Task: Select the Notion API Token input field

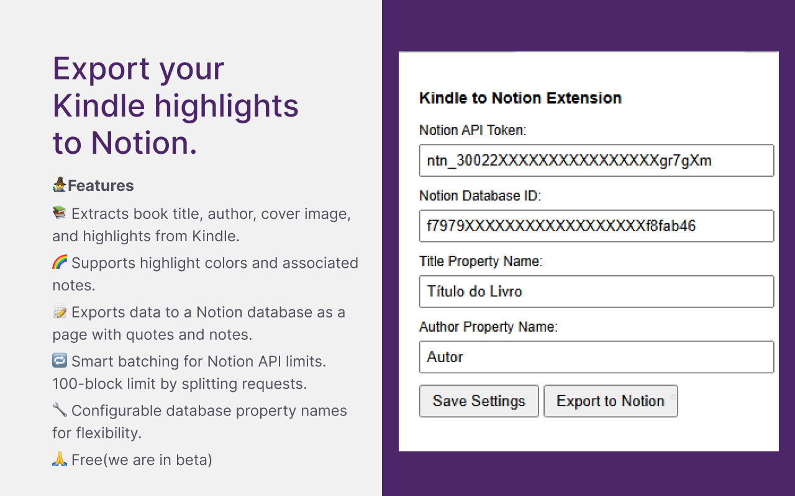Action: click(x=596, y=160)
